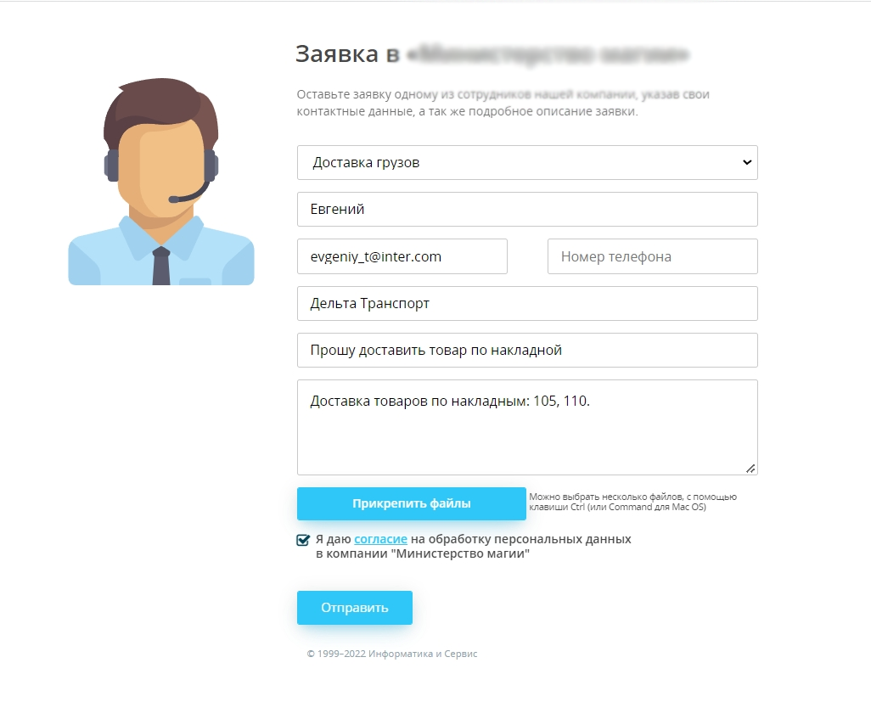Click the dropdown chevron arrow icon

(x=747, y=162)
